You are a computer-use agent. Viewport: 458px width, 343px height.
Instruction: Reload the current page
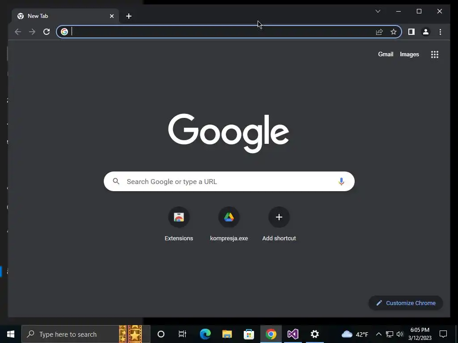(47, 32)
